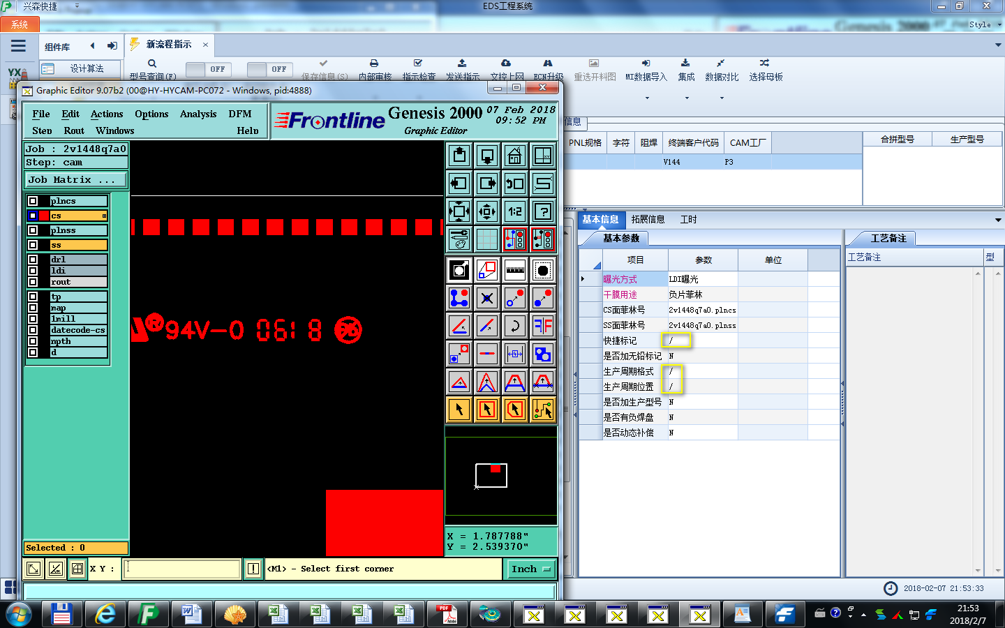Click the pan right view icon

click(x=487, y=184)
